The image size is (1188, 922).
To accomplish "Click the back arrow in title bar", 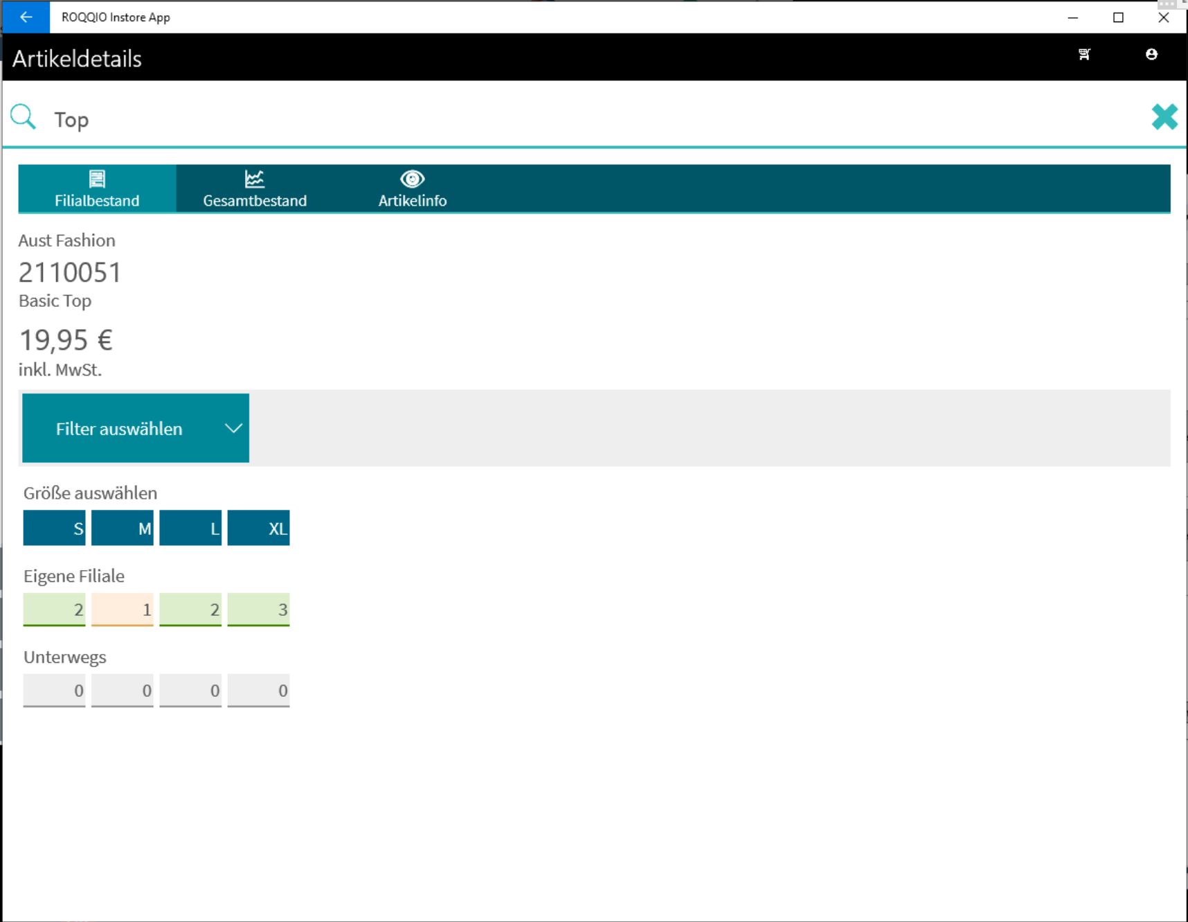I will 26,17.
